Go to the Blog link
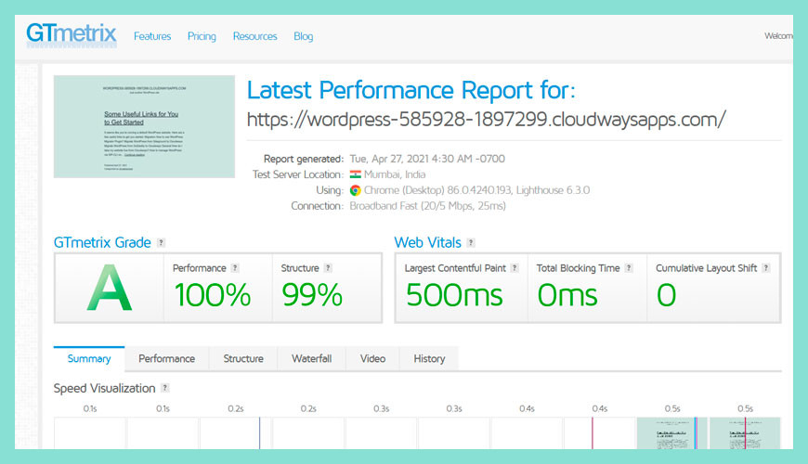808x464 pixels. coord(303,36)
